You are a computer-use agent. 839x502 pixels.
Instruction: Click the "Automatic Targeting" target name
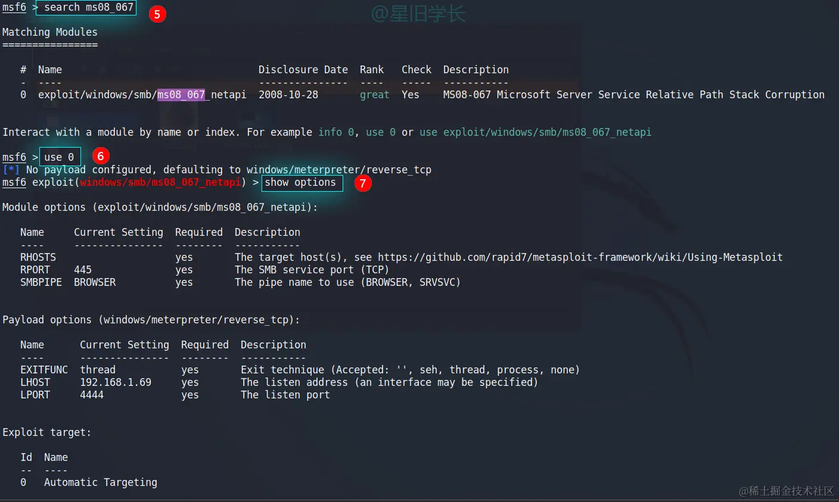pyautogui.click(x=101, y=482)
